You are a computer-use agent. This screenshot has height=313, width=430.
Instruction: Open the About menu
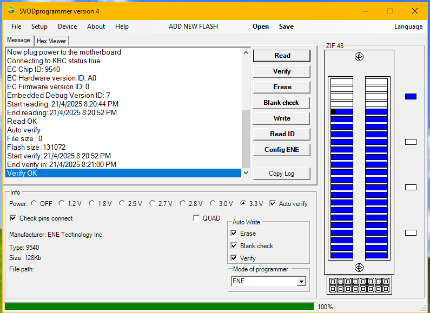coord(96,26)
